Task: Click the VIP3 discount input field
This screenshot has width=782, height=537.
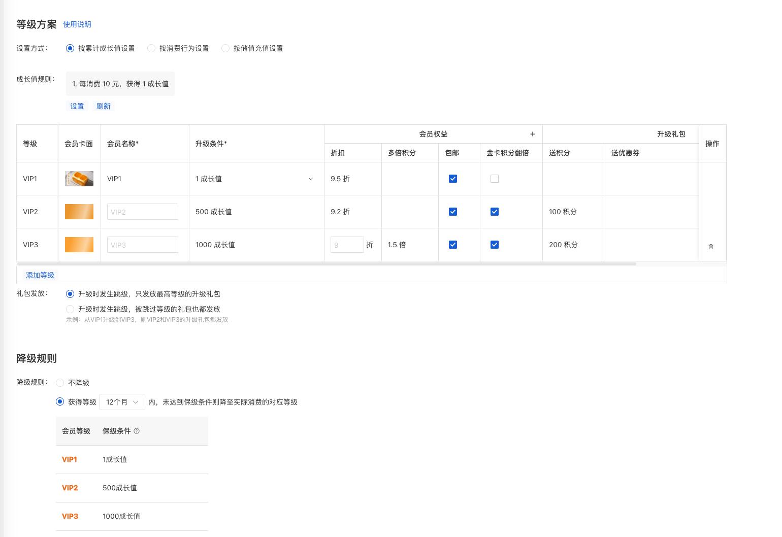Action: click(347, 245)
